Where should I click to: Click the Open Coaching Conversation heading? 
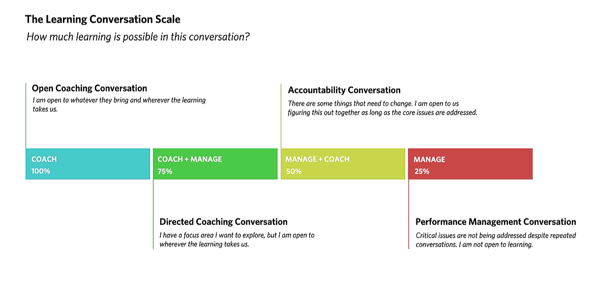pos(89,88)
